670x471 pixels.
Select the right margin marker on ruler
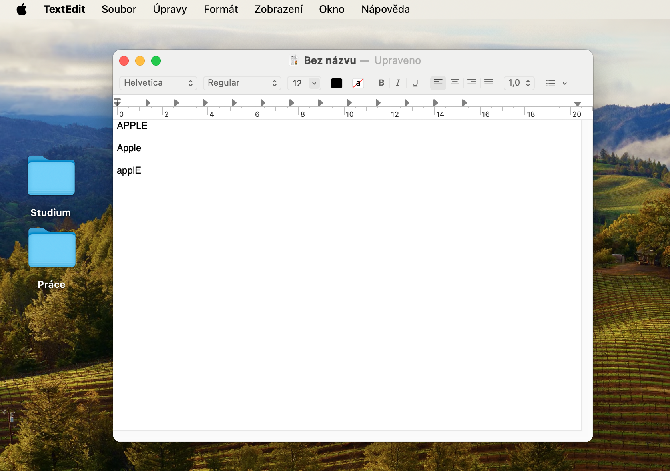(578, 104)
